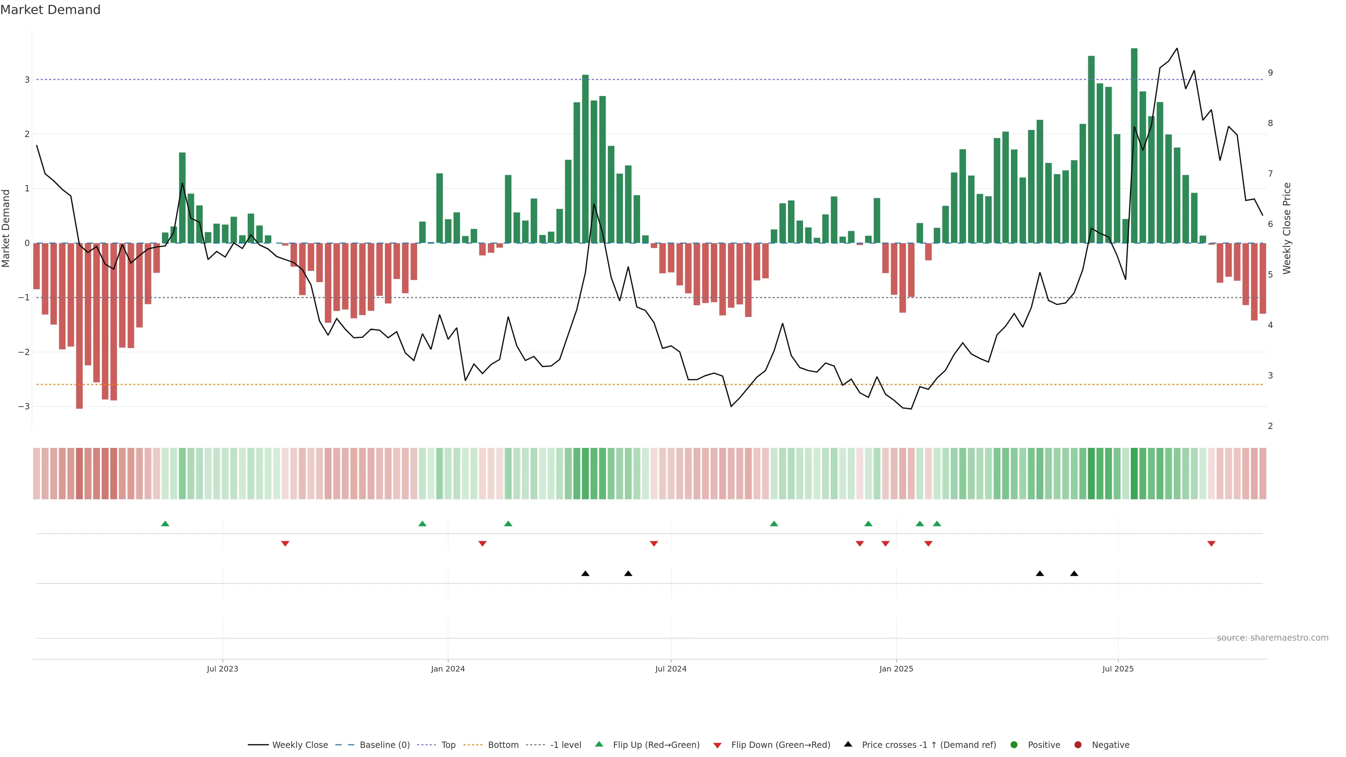Select the rightmost red flip-down triangle marker
Viewport: 1346px width, 757px height.
[1211, 544]
